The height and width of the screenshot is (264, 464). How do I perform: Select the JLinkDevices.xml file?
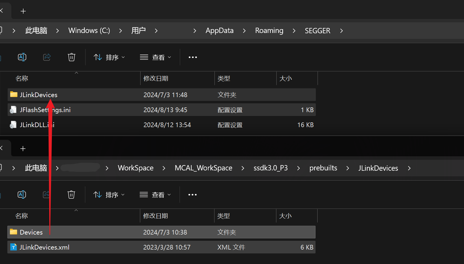(44, 247)
